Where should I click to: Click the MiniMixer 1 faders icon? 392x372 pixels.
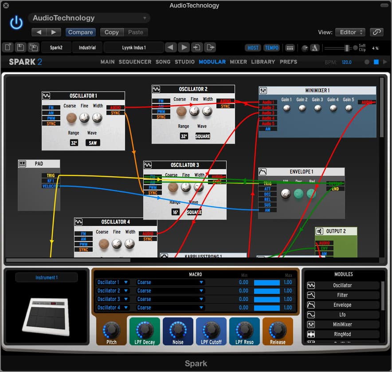coord(263,91)
